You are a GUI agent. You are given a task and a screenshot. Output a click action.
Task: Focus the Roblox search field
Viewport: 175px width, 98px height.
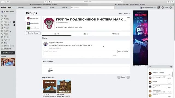coord(92,8)
